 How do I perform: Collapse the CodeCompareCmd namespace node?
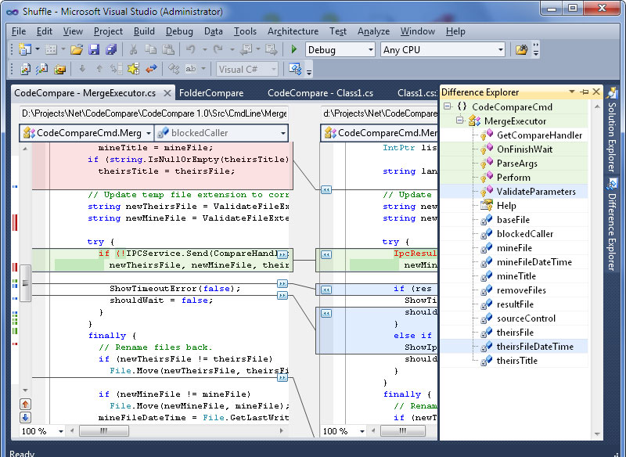click(448, 106)
